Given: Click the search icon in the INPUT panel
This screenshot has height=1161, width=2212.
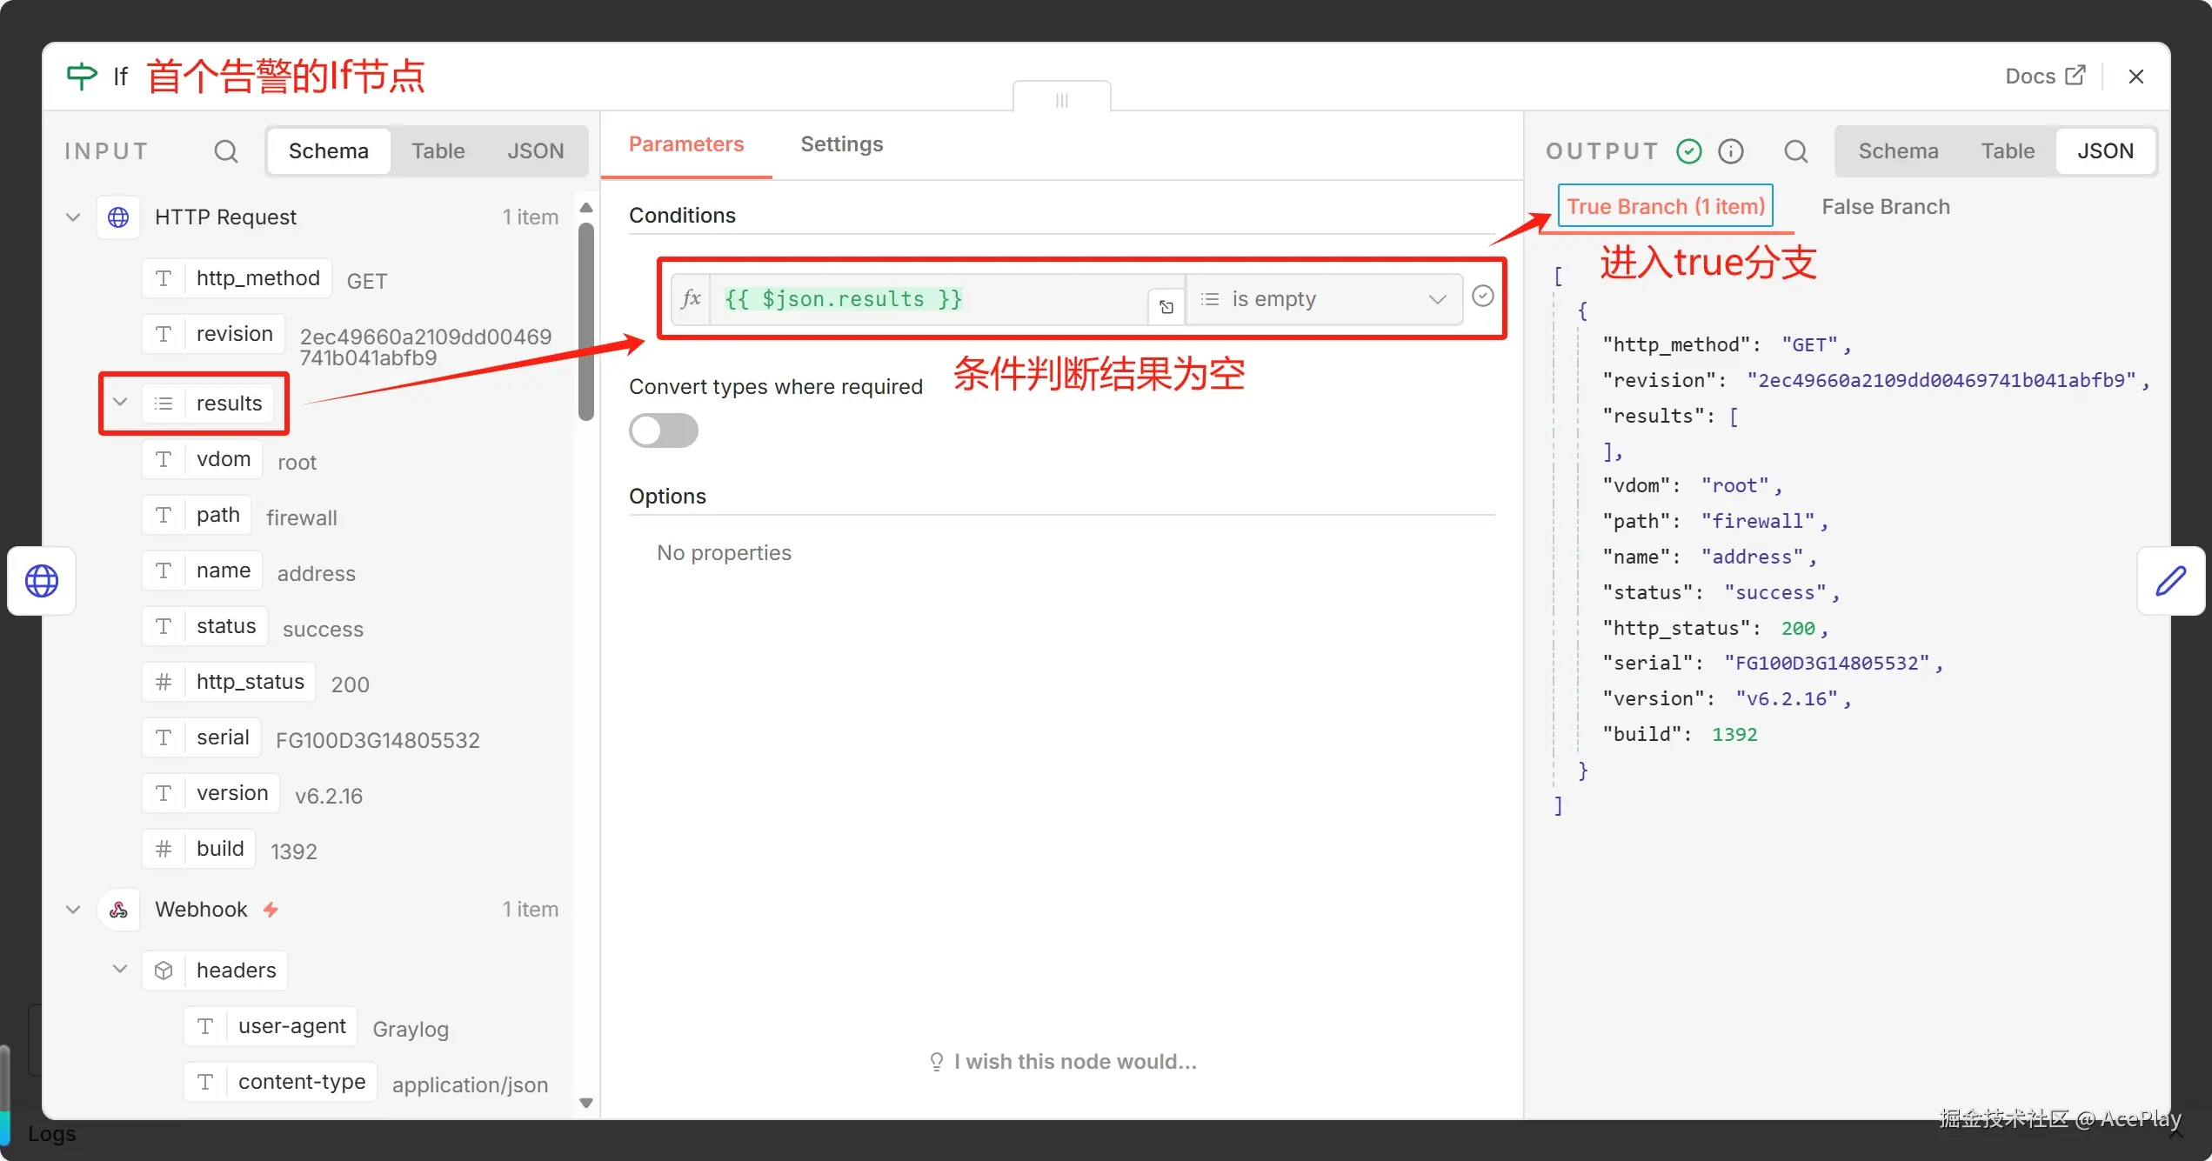Looking at the screenshot, I should tap(225, 150).
